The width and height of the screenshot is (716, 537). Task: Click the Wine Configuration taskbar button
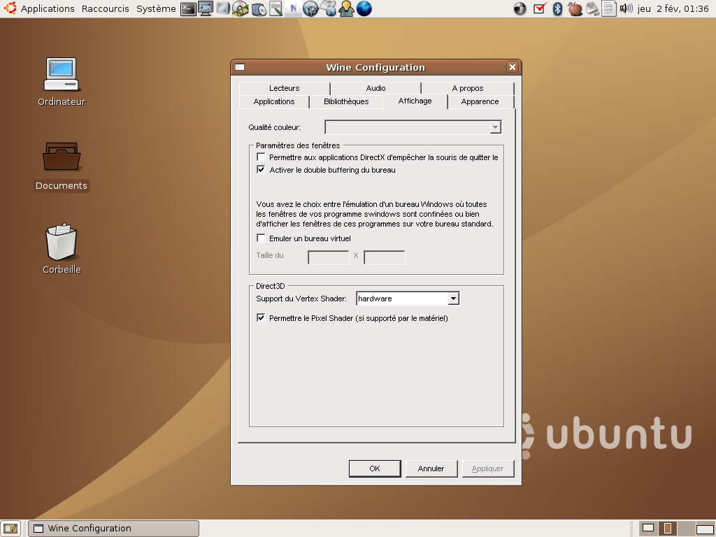pos(114,529)
